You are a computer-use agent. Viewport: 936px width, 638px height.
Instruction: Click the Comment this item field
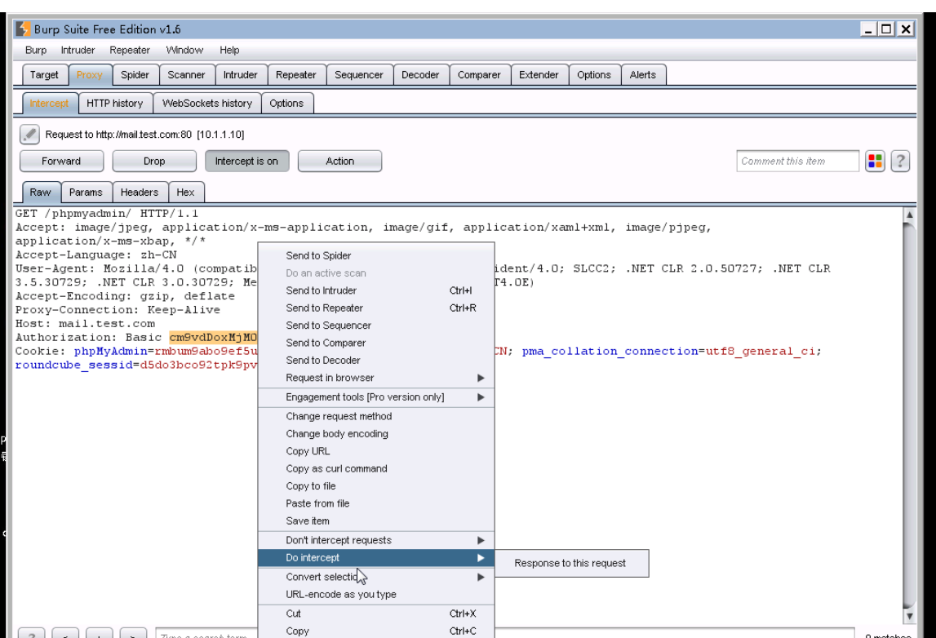(797, 162)
